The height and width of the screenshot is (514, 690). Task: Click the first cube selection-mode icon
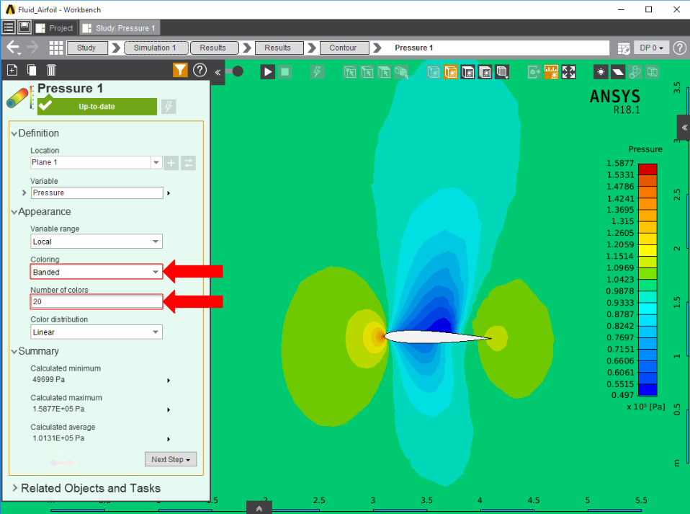coord(350,72)
